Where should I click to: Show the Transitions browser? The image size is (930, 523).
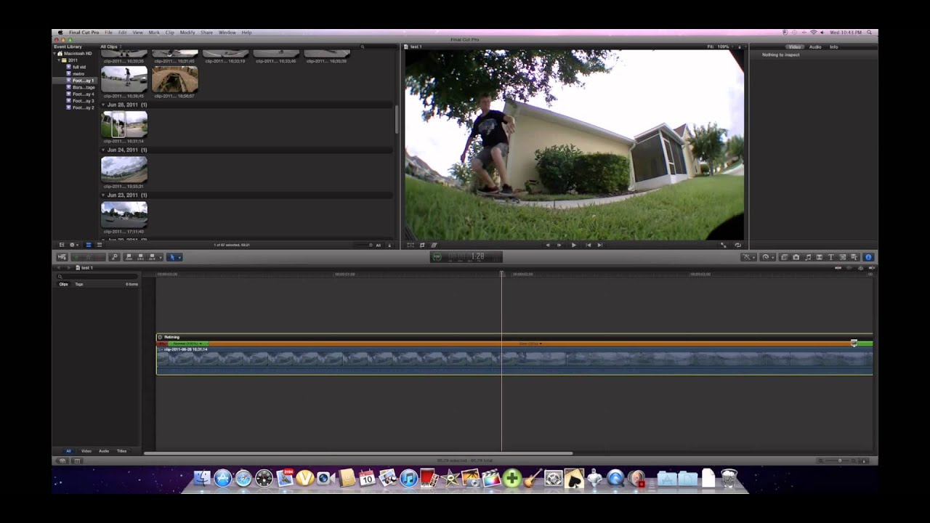point(819,257)
